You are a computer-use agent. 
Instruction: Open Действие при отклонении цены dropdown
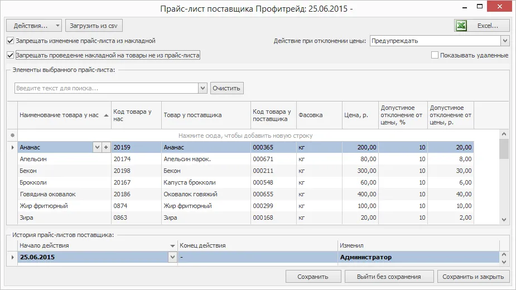click(505, 41)
